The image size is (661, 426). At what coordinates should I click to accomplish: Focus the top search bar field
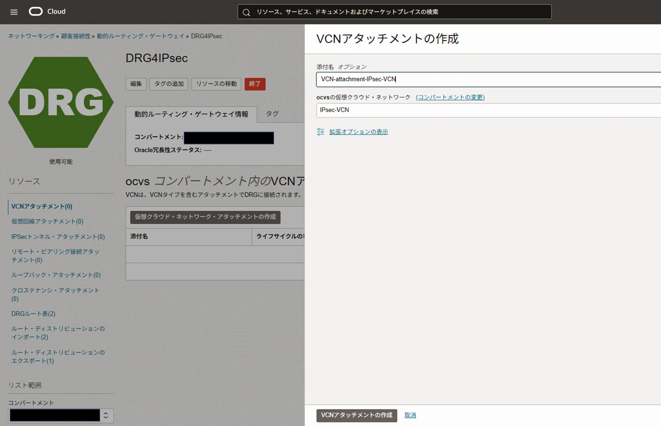pyautogui.click(x=395, y=12)
